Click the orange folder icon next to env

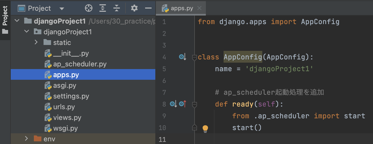click(37, 139)
